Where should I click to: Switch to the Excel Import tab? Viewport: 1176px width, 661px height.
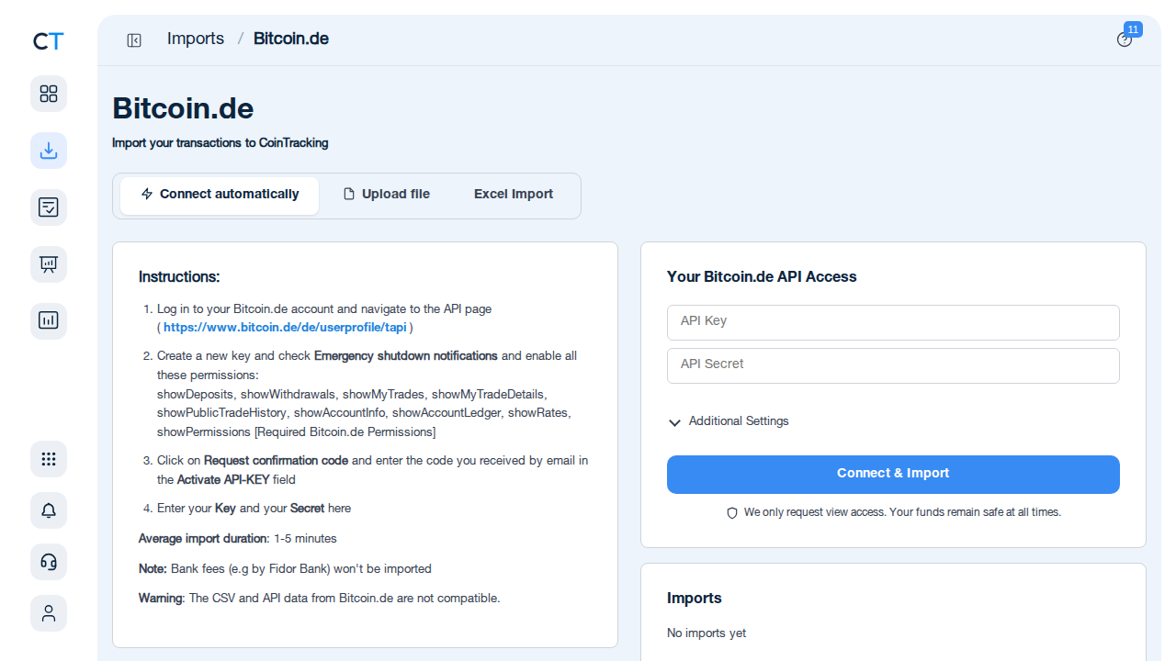(x=514, y=195)
